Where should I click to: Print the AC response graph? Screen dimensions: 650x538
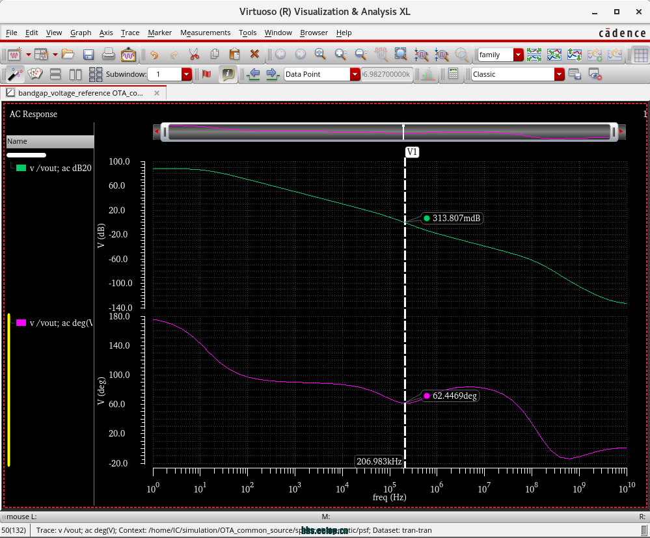click(108, 55)
